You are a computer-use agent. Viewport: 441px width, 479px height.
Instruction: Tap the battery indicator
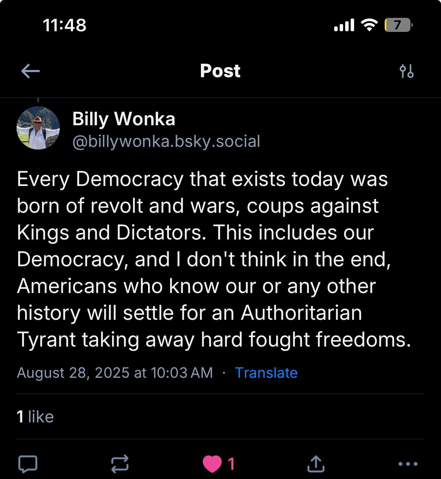click(x=398, y=25)
